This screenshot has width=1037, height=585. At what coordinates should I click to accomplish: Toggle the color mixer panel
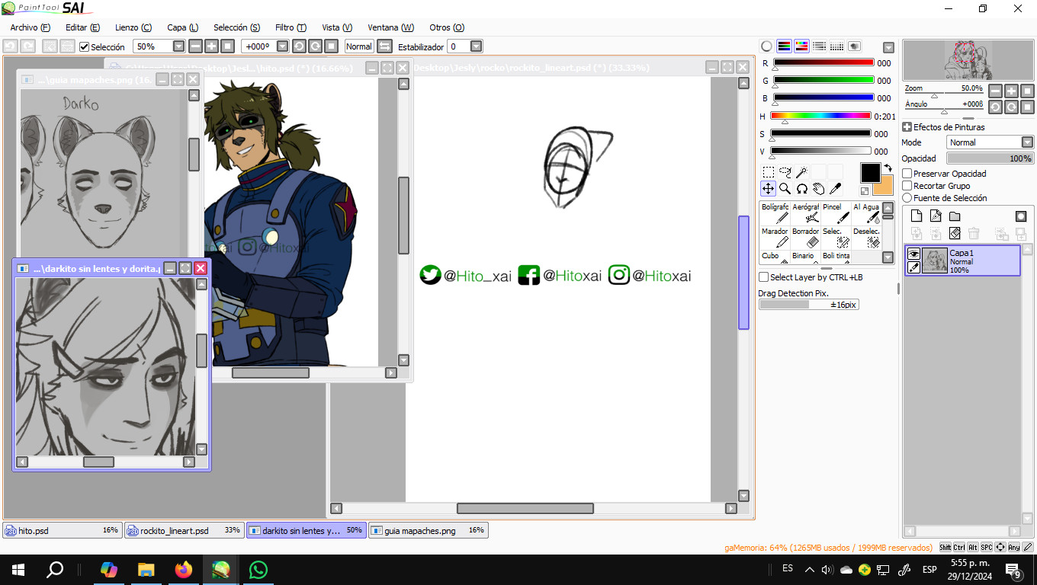[x=819, y=46]
